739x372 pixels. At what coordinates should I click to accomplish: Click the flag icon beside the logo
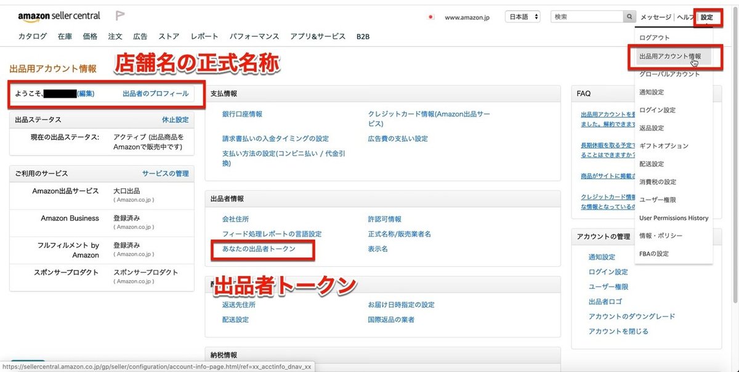(120, 16)
